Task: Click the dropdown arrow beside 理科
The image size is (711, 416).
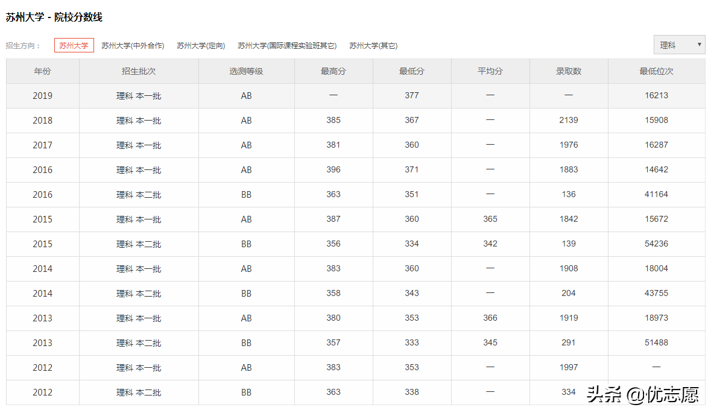Action: point(699,44)
